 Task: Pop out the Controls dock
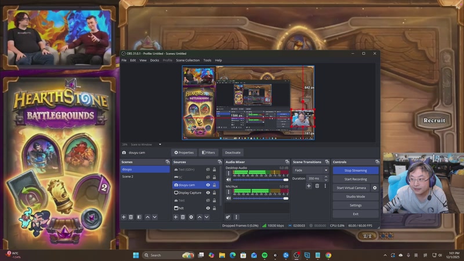377,162
